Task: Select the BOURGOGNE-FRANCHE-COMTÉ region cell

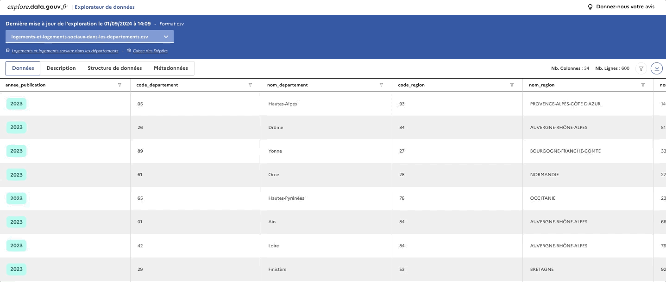Action: (x=565, y=151)
